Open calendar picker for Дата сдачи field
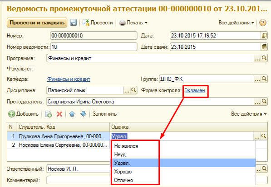The height and width of the screenshot is (187, 271). [264, 47]
